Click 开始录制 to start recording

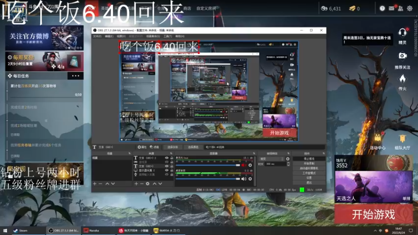[x=309, y=163]
